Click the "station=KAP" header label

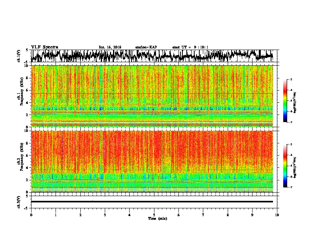tap(146, 47)
